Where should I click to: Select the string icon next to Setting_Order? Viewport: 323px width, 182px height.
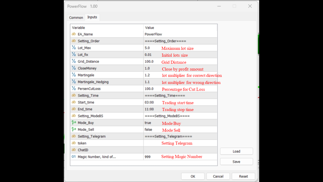tap(74, 41)
